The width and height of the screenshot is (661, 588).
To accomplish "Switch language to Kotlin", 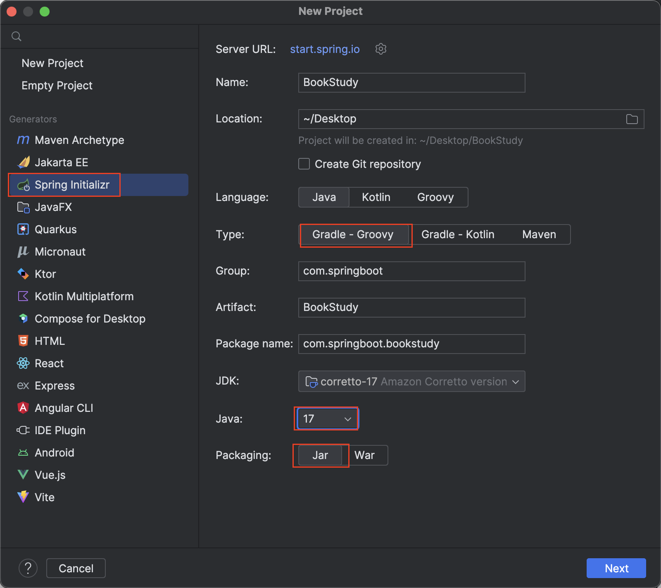I will coord(376,197).
